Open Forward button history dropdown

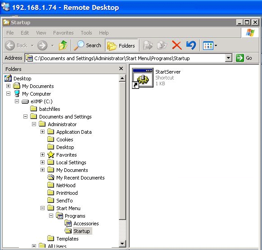(x=52, y=45)
